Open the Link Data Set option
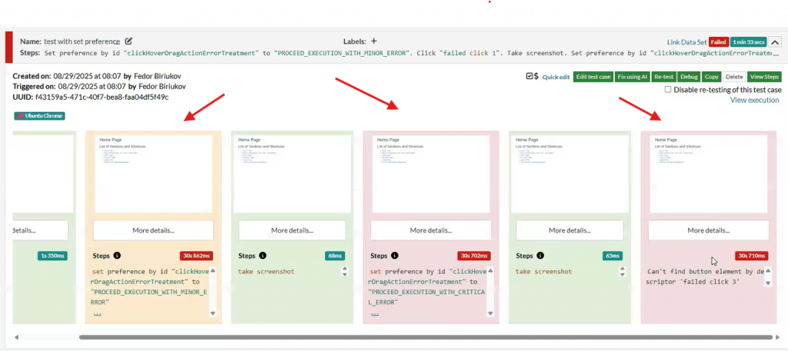Viewport: 788px width, 351px height. pyautogui.click(x=686, y=42)
